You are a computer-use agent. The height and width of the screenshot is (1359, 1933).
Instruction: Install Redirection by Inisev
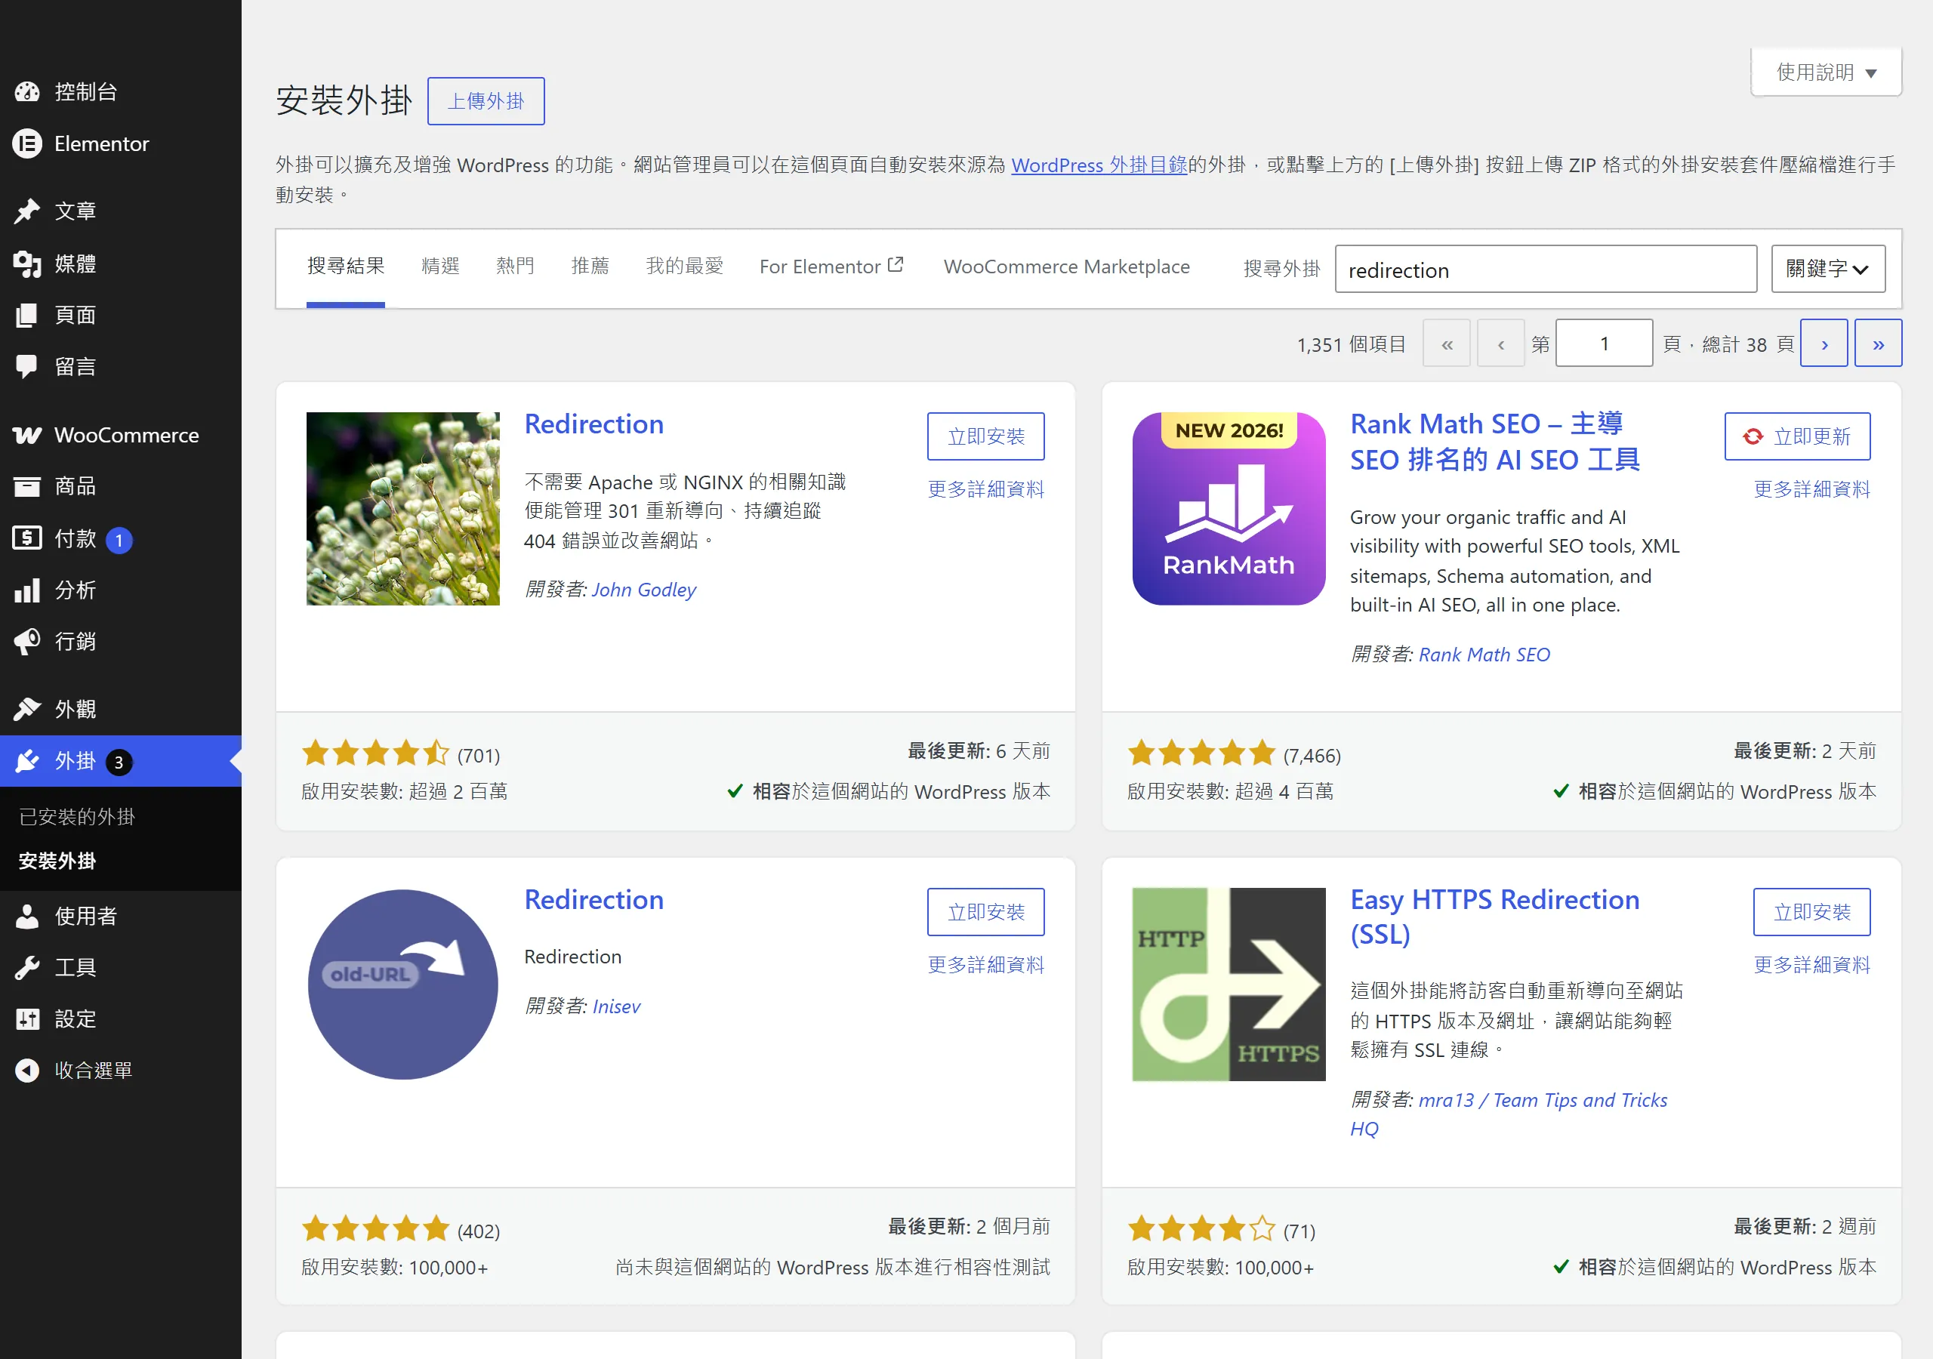(x=986, y=912)
